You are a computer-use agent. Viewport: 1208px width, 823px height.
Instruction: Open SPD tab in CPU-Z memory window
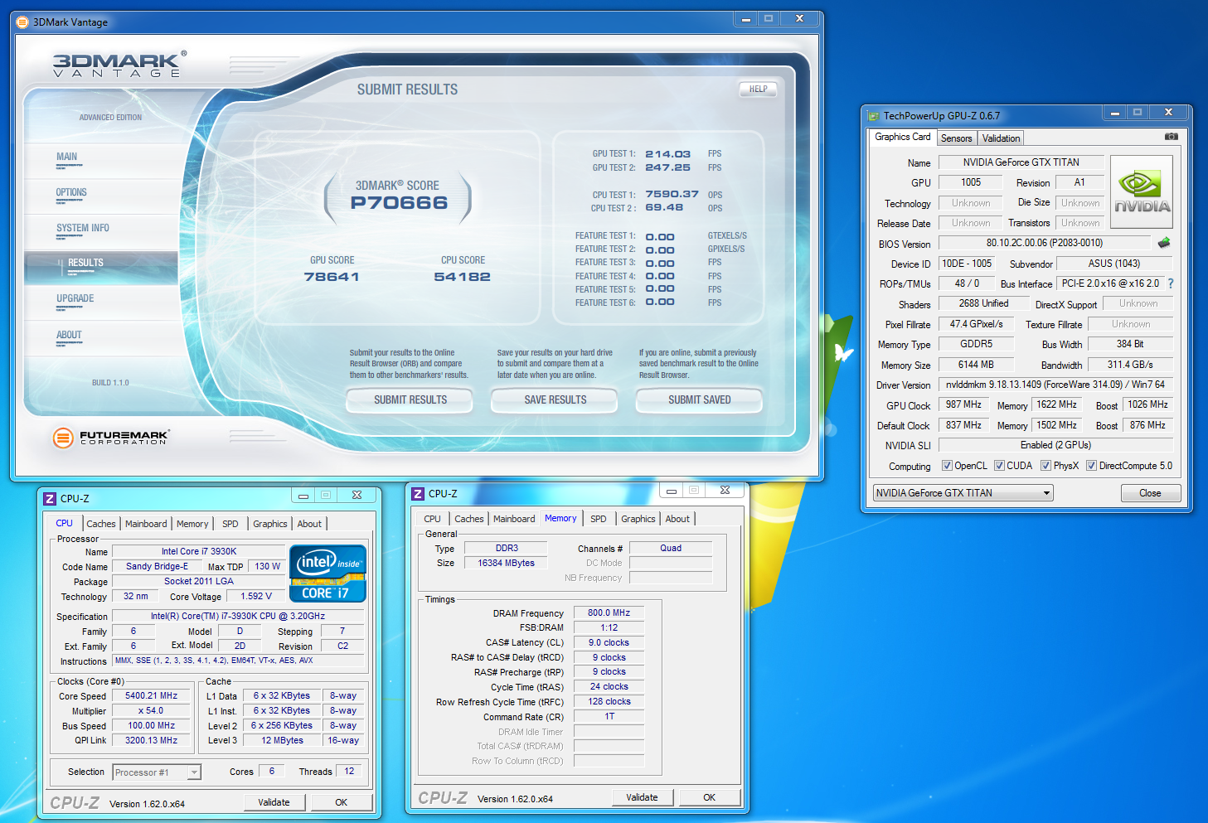pyautogui.click(x=599, y=519)
